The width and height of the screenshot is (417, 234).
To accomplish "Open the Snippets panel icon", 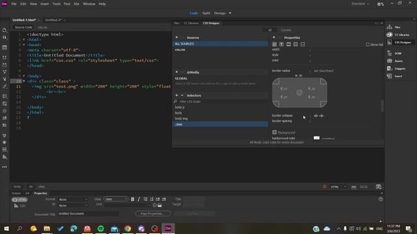I will tap(390, 68).
